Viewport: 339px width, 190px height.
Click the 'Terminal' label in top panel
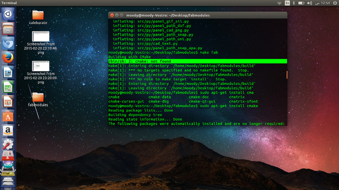tap(9, 3)
